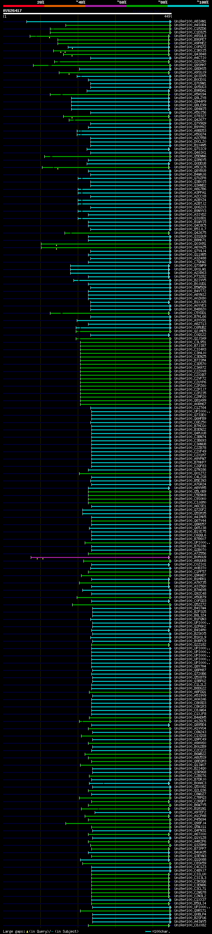Click the cyan alignment bar for UniRef100_A8IAN1
The width and height of the screenshot is (212, 934).
99,22
